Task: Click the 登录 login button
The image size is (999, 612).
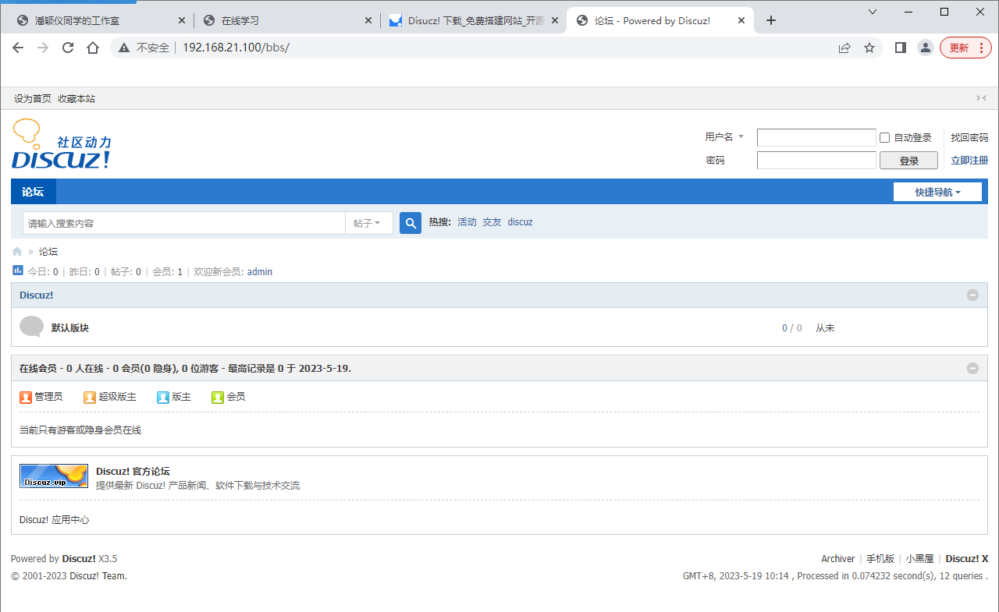Action: click(908, 161)
